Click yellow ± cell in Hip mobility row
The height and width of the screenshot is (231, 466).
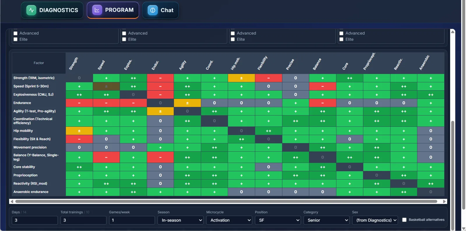click(79, 131)
